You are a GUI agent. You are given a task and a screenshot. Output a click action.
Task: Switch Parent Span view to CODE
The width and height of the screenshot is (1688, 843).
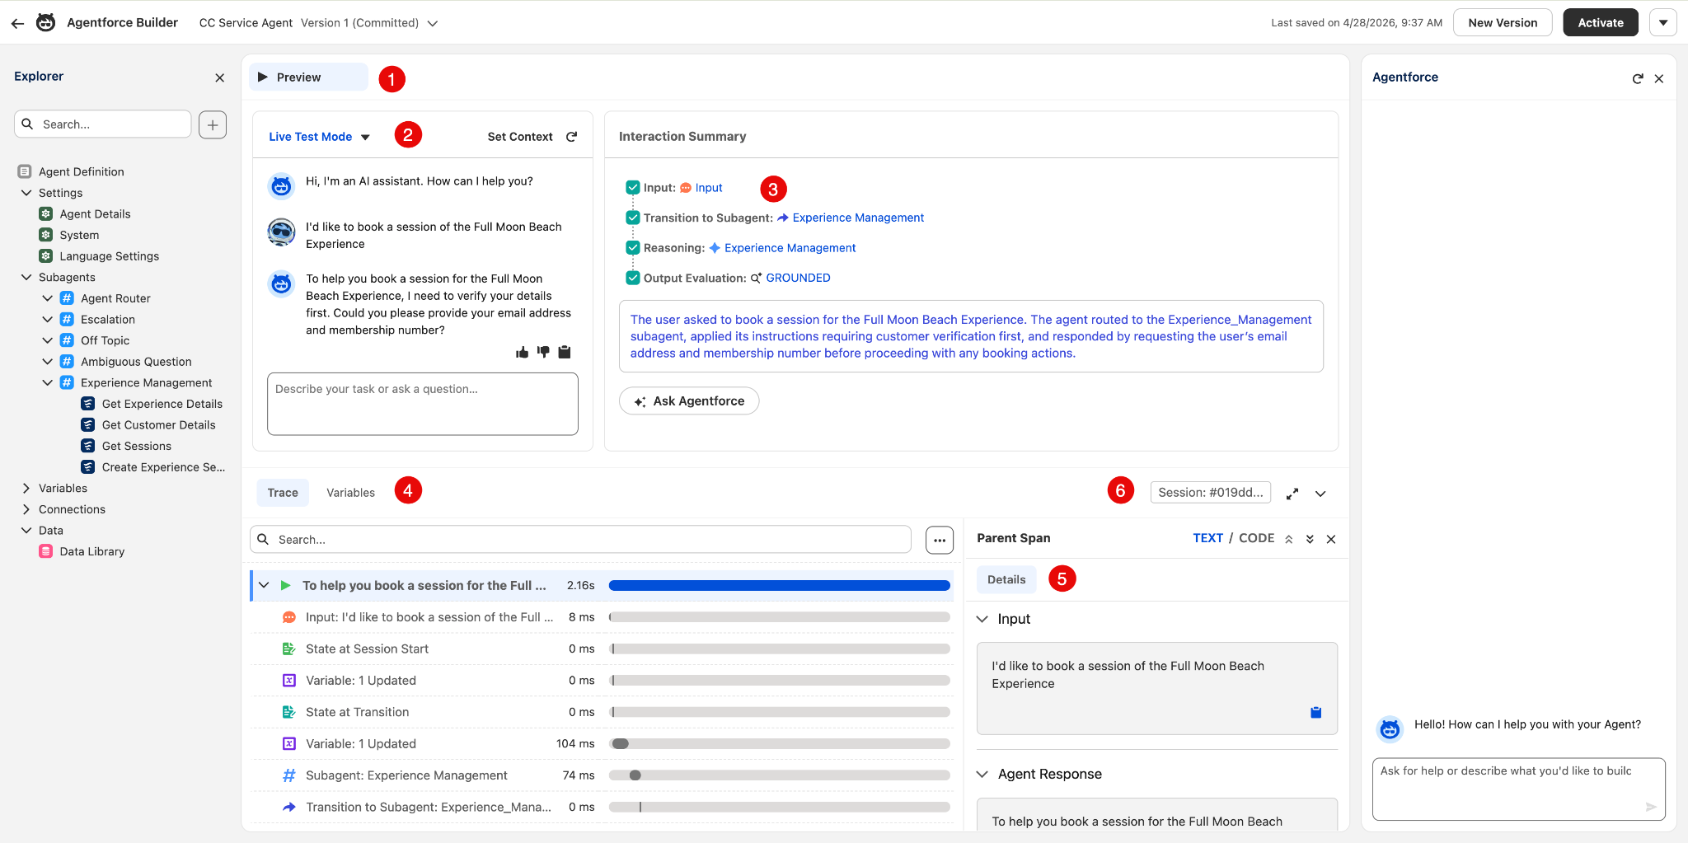pos(1256,538)
